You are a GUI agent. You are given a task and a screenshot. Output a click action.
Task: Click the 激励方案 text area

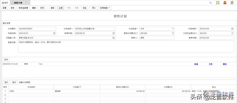pyautogui.click(x=126, y=46)
